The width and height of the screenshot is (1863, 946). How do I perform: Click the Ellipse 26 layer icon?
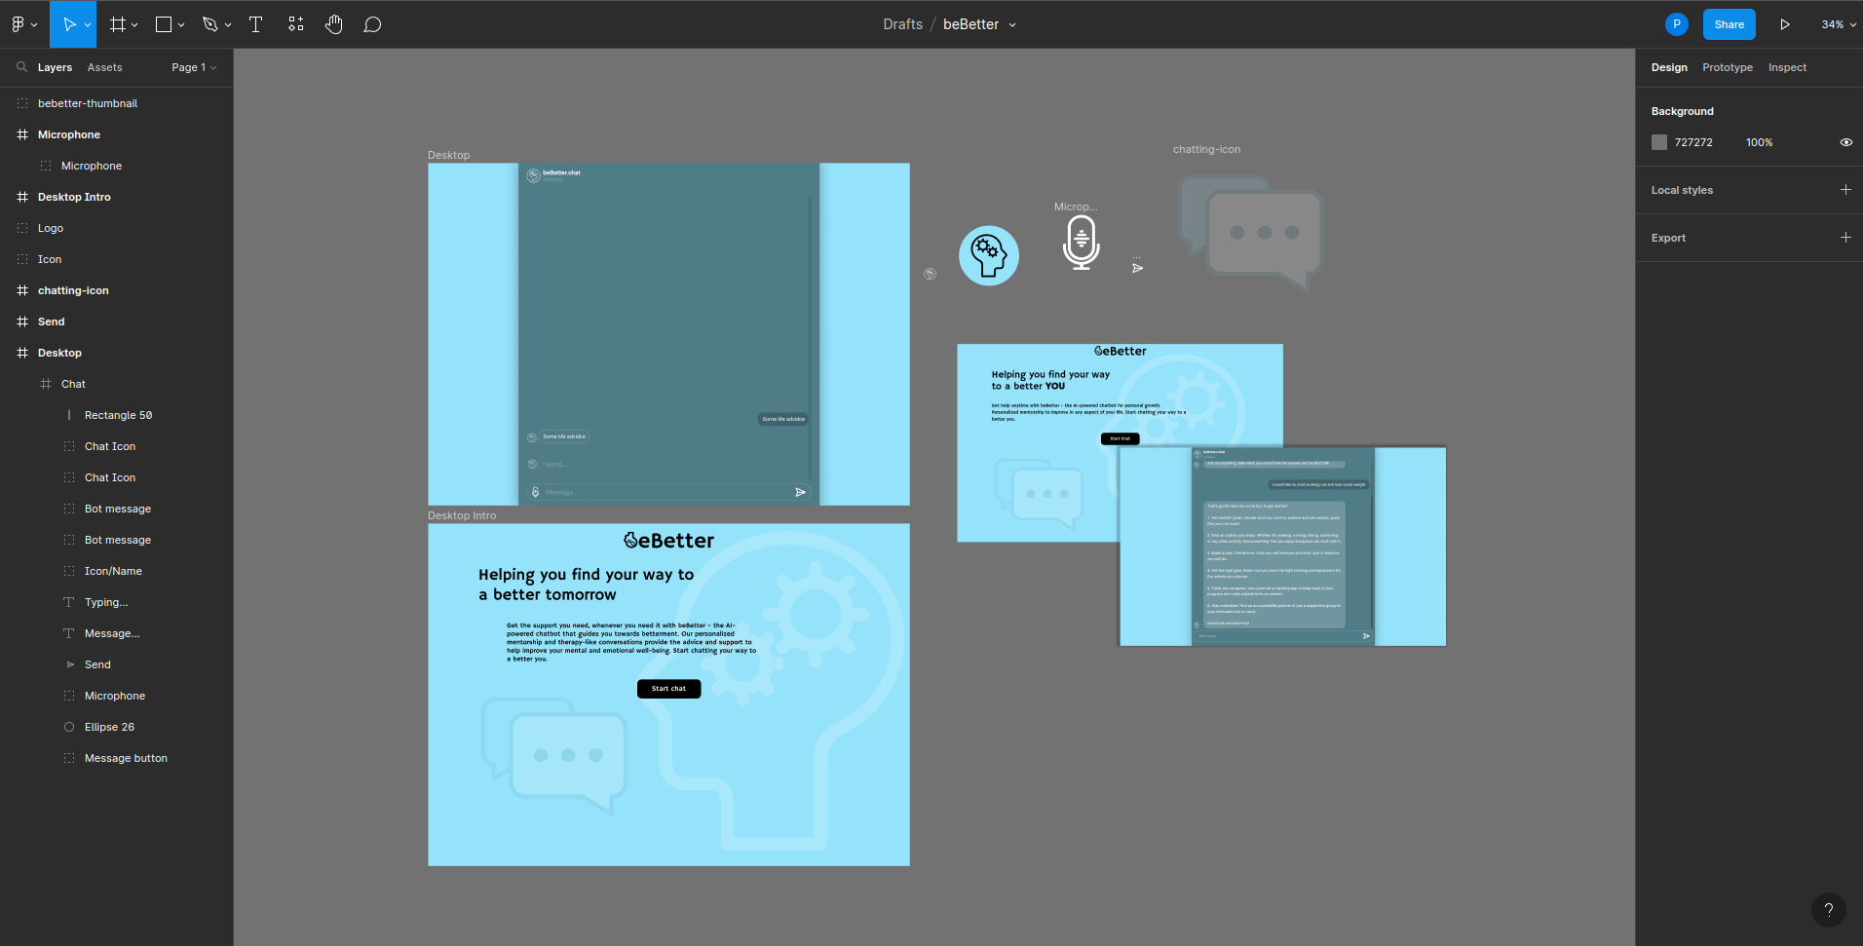pyautogui.click(x=69, y=727)
